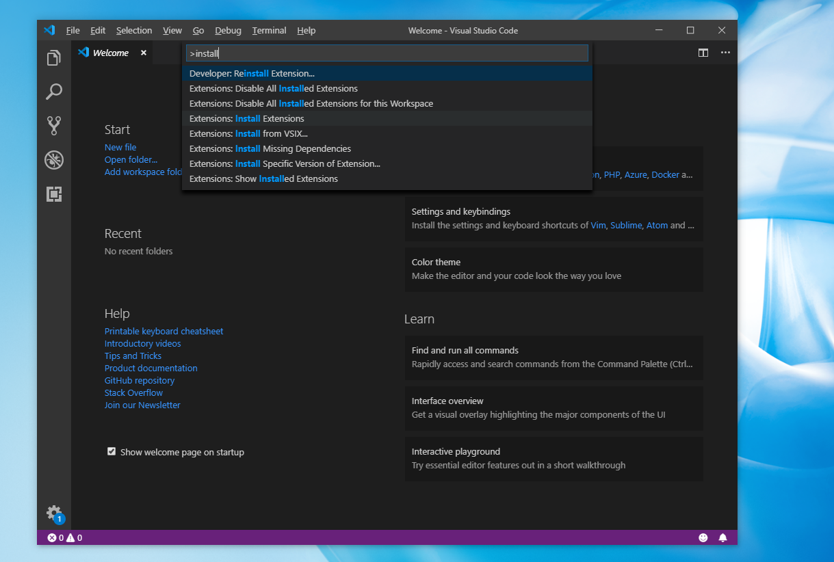The width and height of the screenshot is (834, 562).
Task: Click the VS Code logo in title bar
Action: [x=49, y=30]
